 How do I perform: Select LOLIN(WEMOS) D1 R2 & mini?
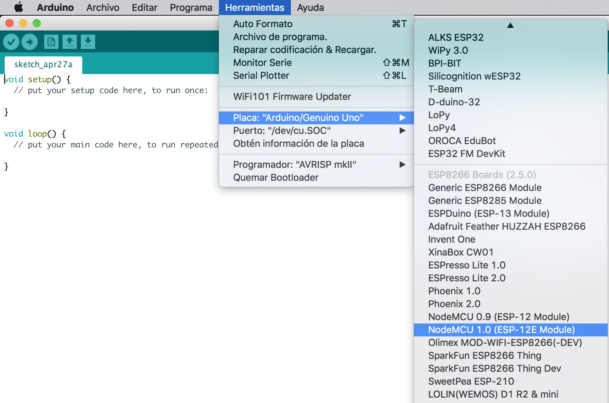511,394
